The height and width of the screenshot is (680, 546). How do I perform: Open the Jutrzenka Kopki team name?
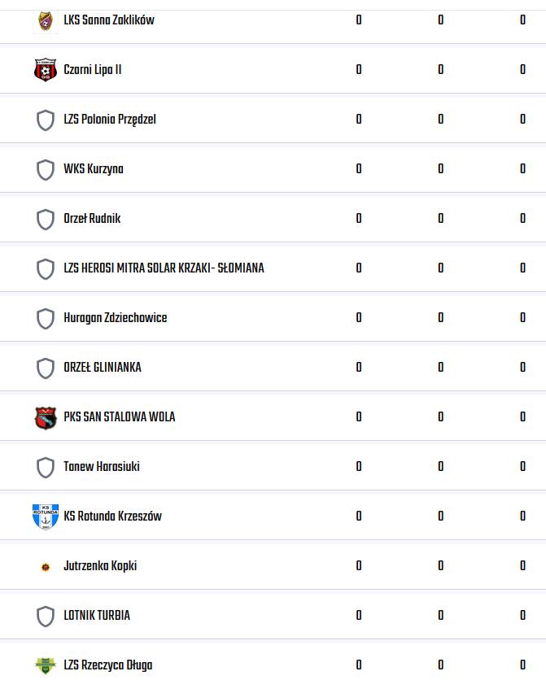[100, 566]
